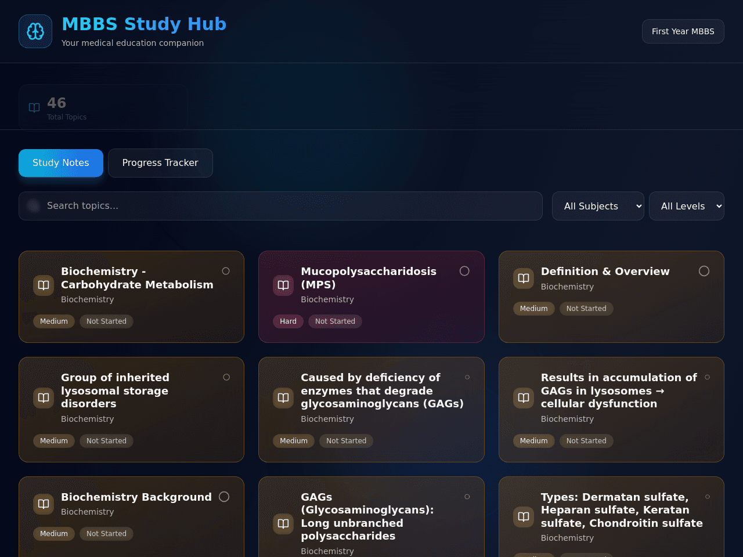
Task: Switch to the Progress Tracker tab
Action: (160, 163)
